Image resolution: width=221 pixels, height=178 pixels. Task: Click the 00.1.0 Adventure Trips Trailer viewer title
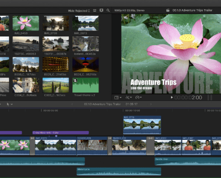tap(192, 10)
